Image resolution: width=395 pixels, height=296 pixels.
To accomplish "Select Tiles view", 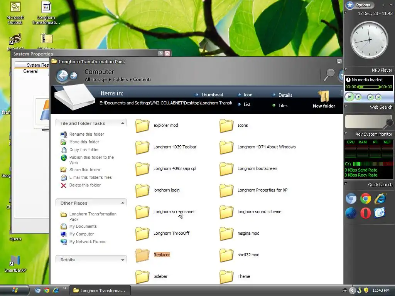I will coord(280,106).
